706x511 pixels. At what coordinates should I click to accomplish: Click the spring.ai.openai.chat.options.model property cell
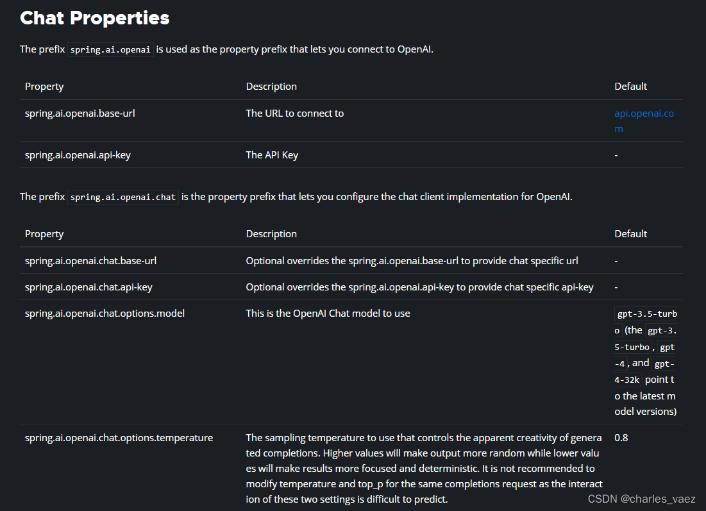[x=105, y=314]
